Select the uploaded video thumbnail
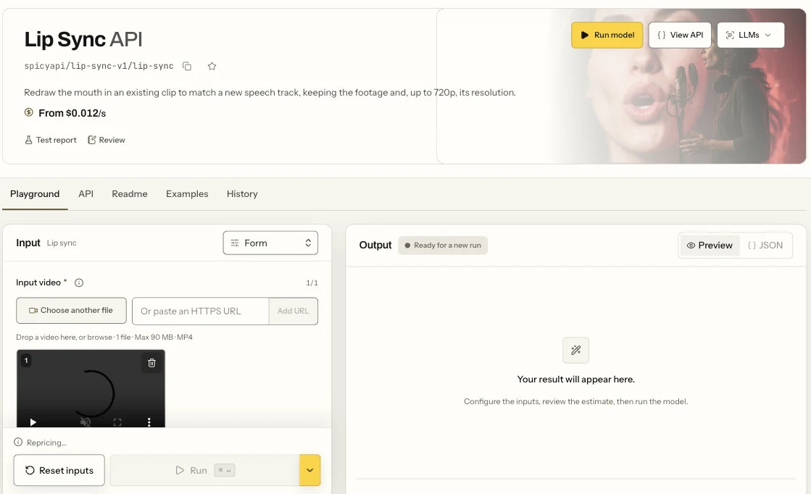The image size is (811, 494). [91, 388]
